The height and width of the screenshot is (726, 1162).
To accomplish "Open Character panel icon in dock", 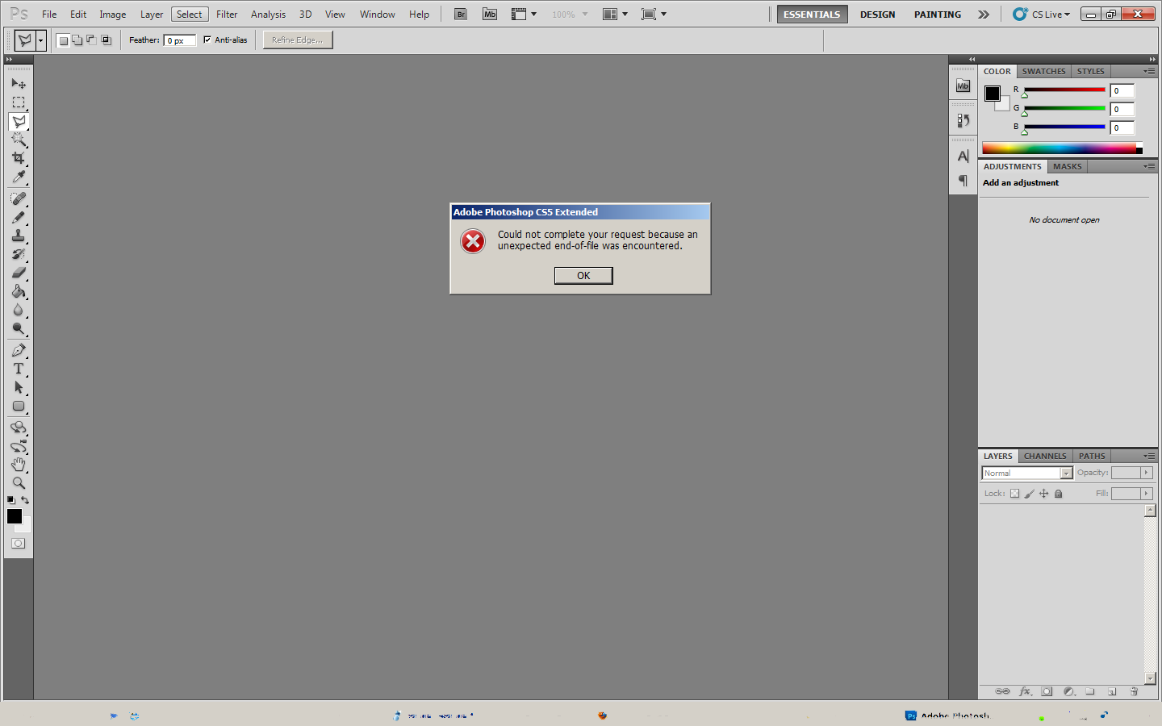I will 963,156.
